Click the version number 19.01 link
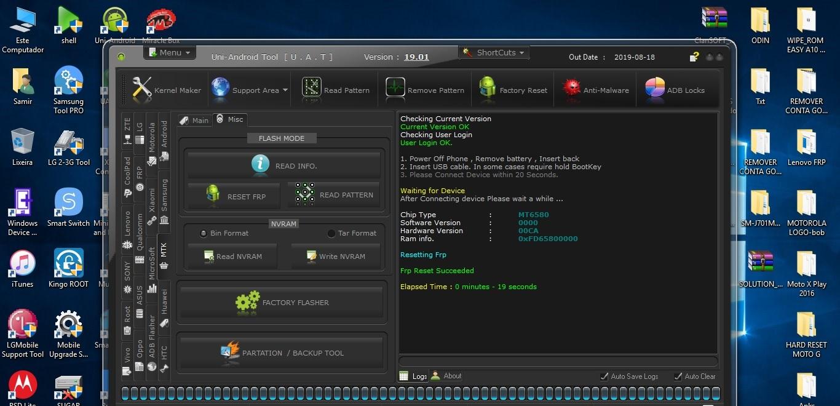 pyautogui.click(x=416, y=57)
